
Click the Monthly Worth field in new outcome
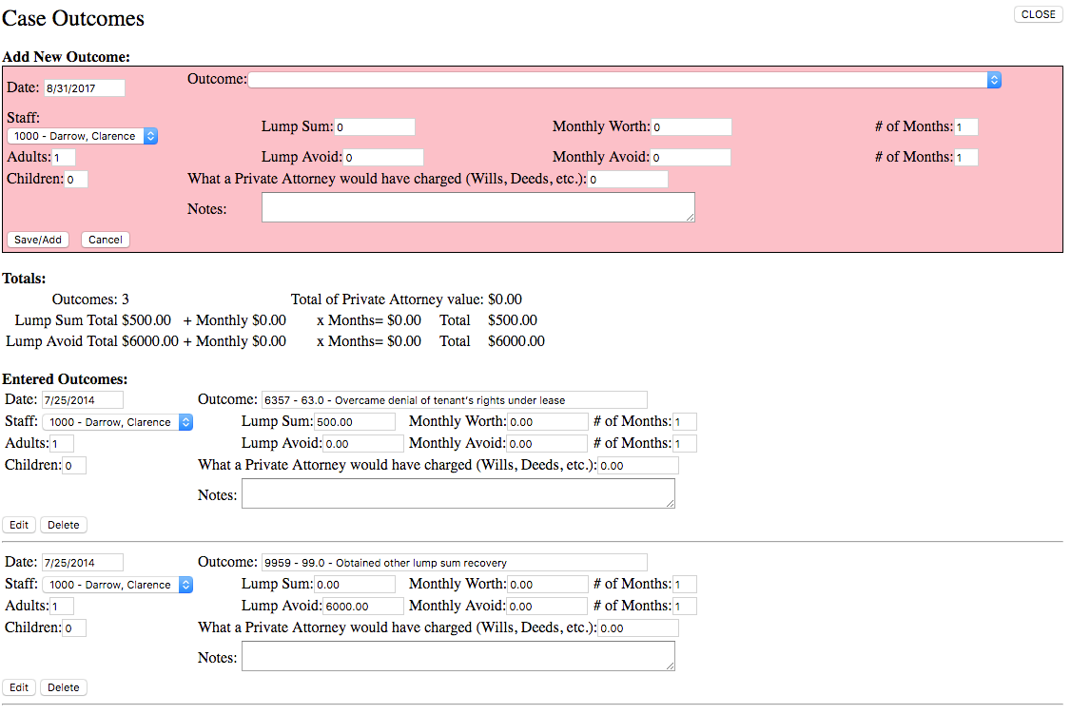691,127
